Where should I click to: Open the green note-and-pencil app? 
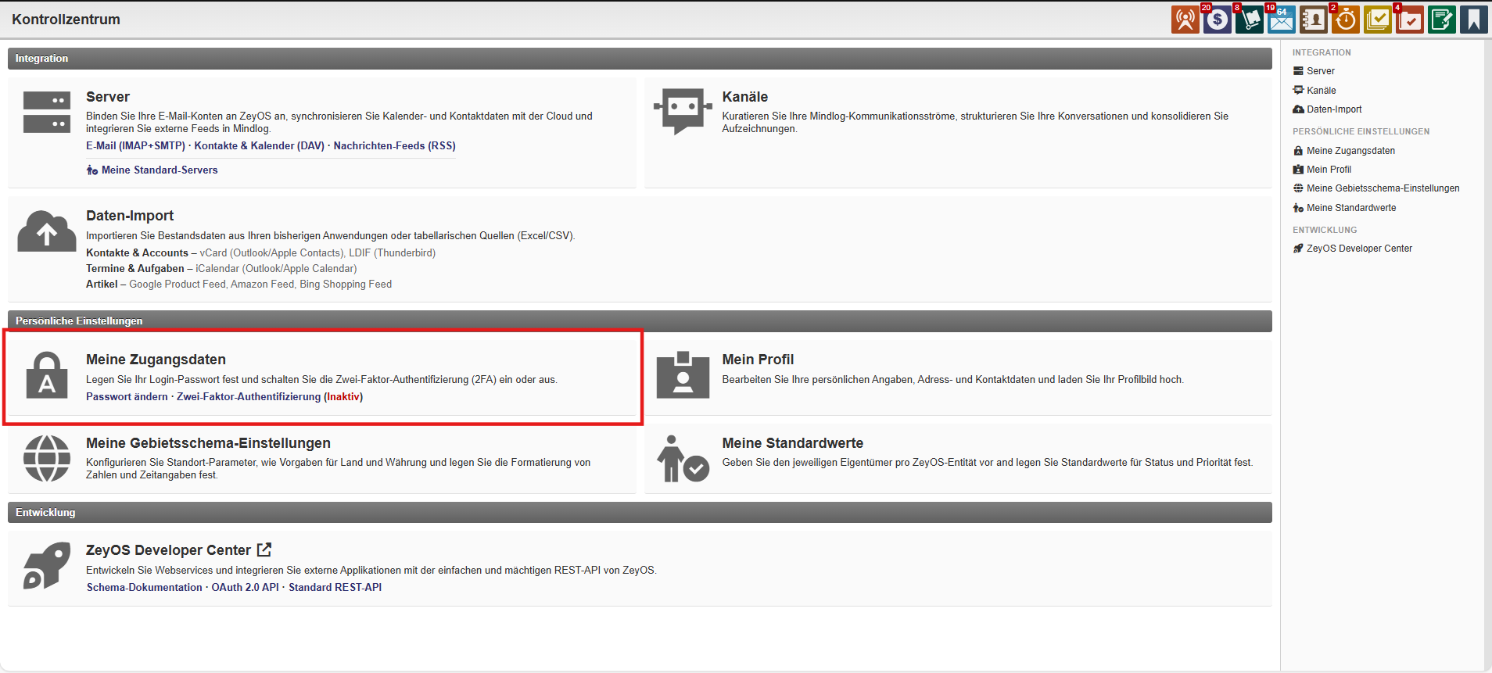pos(1442,20)
